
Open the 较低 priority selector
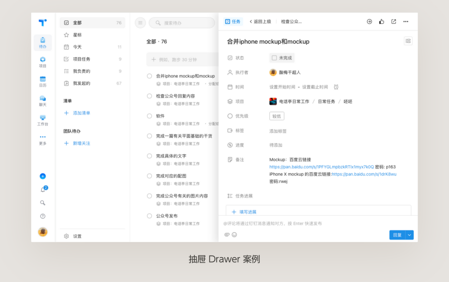tap(276, 116)
